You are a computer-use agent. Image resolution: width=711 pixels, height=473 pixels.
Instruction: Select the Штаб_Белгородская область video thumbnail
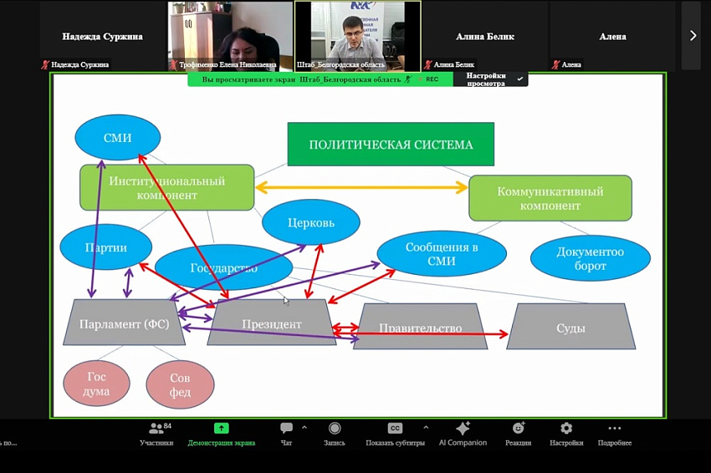click(357, 33)
